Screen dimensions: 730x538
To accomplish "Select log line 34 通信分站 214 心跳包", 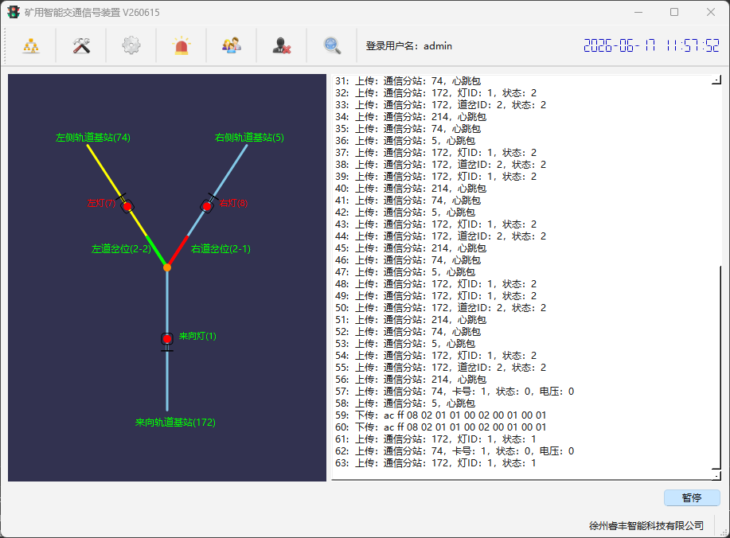I will (x=411, y=117).
